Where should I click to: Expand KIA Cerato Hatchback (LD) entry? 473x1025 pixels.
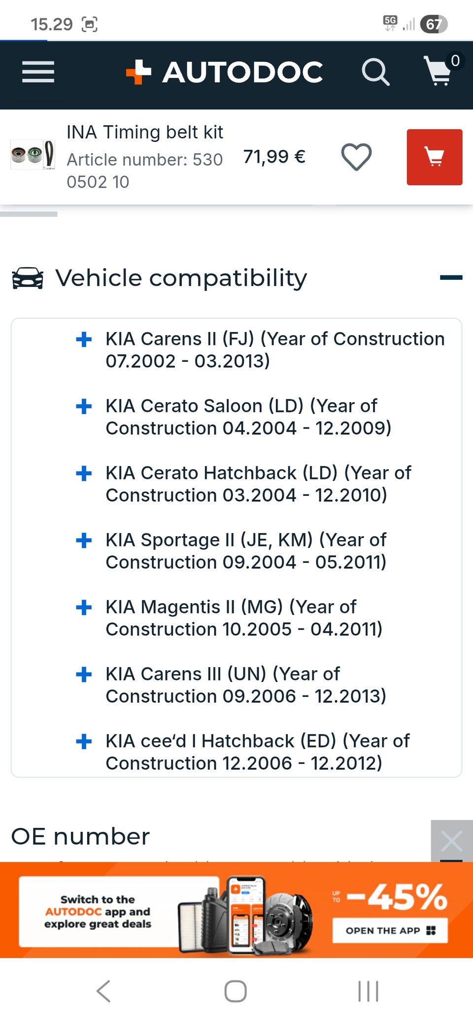(84, 473)
